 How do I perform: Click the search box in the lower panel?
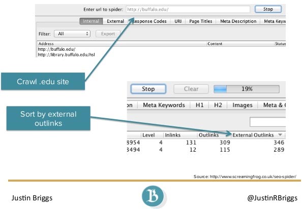267,122
